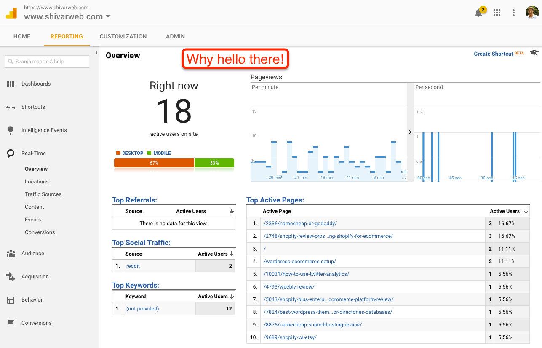This screenshot has height=348, width=542.
Task: Click the three-dot more options icon
Action: pyautogui.click(x=514, y=13)
